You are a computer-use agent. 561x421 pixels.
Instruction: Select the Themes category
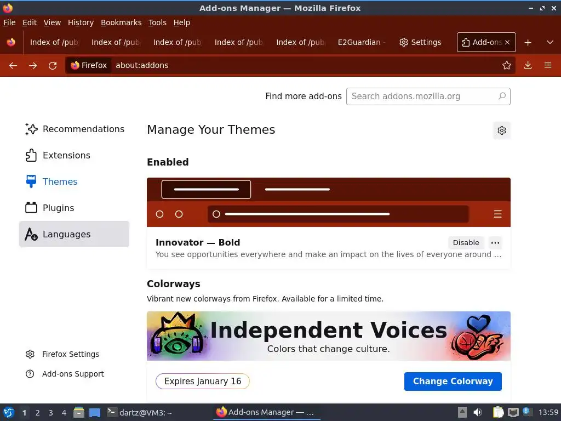(75, 181)
